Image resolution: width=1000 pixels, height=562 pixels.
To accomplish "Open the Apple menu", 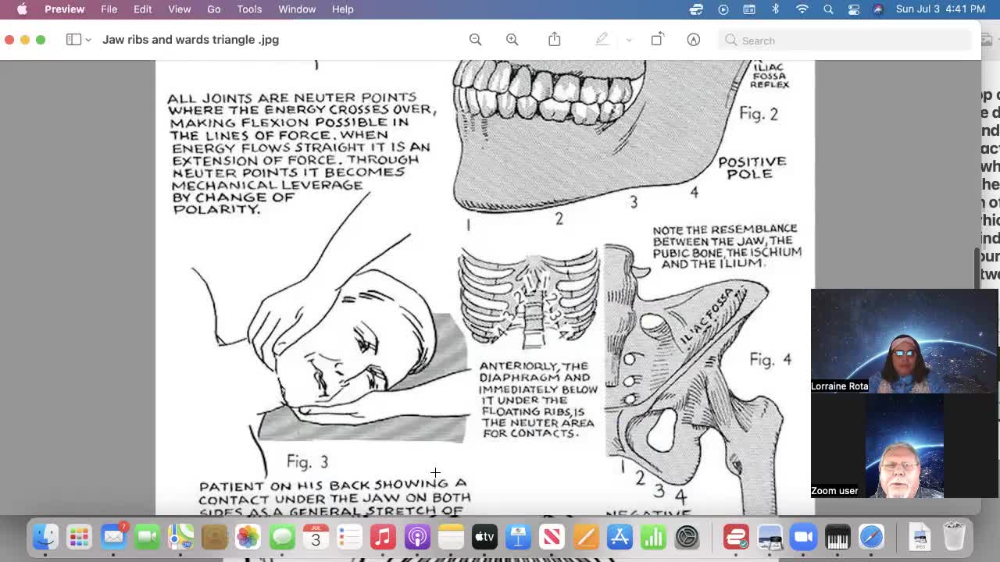I will tap(22, 9).
